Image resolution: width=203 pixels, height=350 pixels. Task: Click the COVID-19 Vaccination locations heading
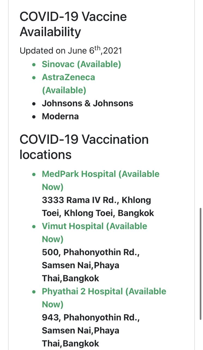click(84, 147)
